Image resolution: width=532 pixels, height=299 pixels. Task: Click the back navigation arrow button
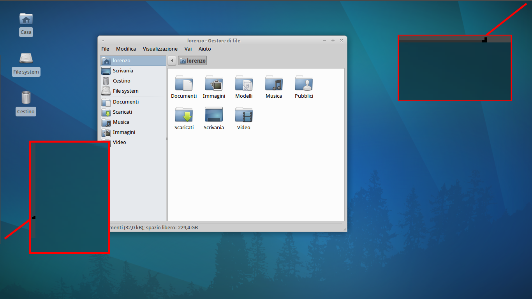(172, 61)
